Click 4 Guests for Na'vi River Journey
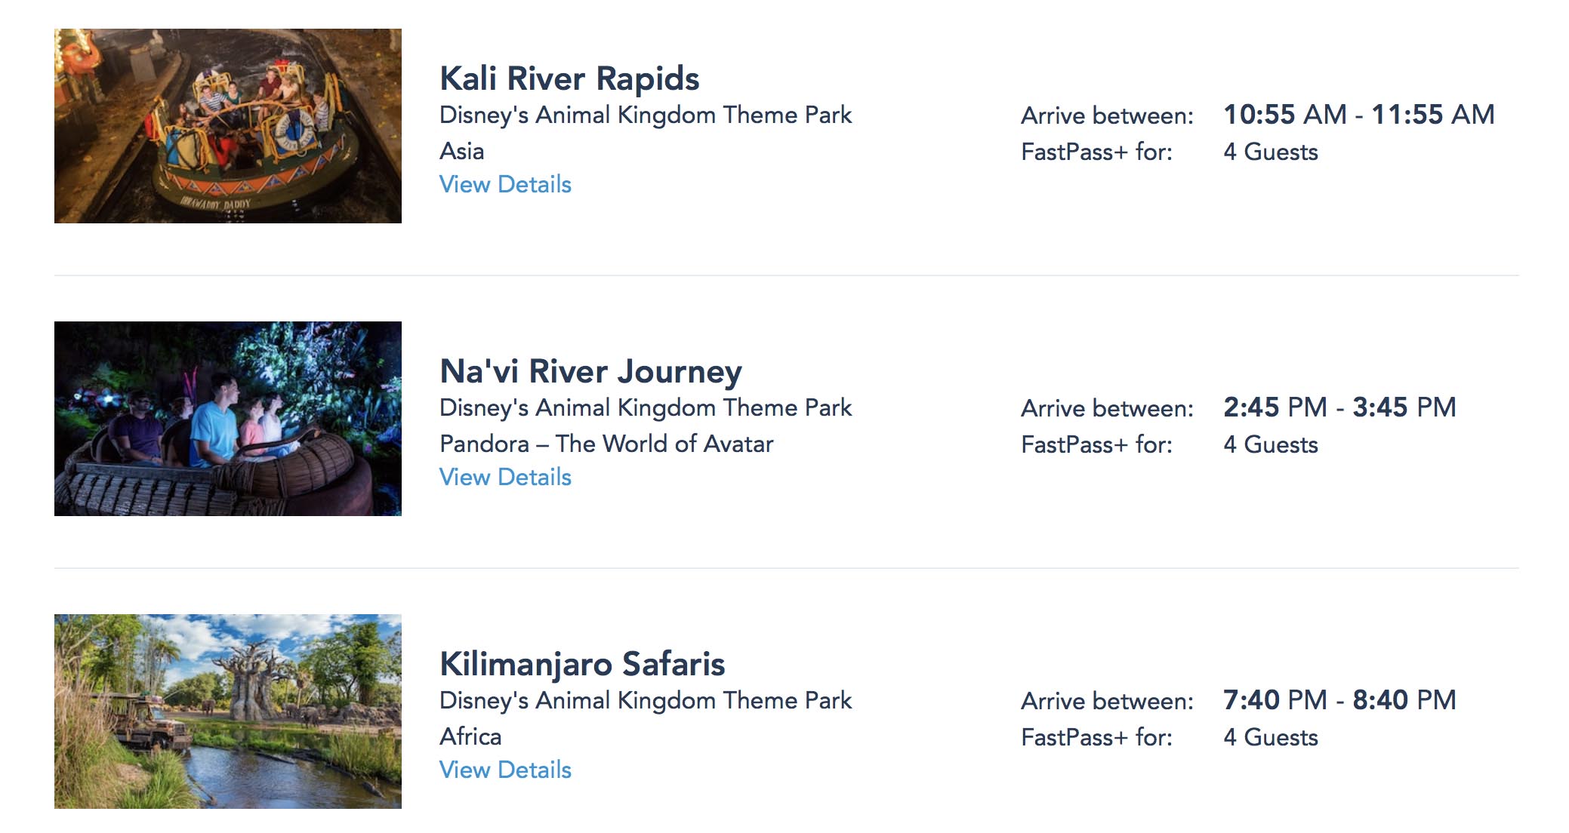 click(1271, 444)
